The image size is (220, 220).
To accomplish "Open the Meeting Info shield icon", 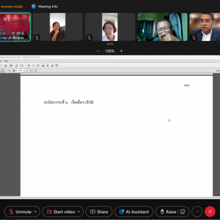I will [34, 6].
